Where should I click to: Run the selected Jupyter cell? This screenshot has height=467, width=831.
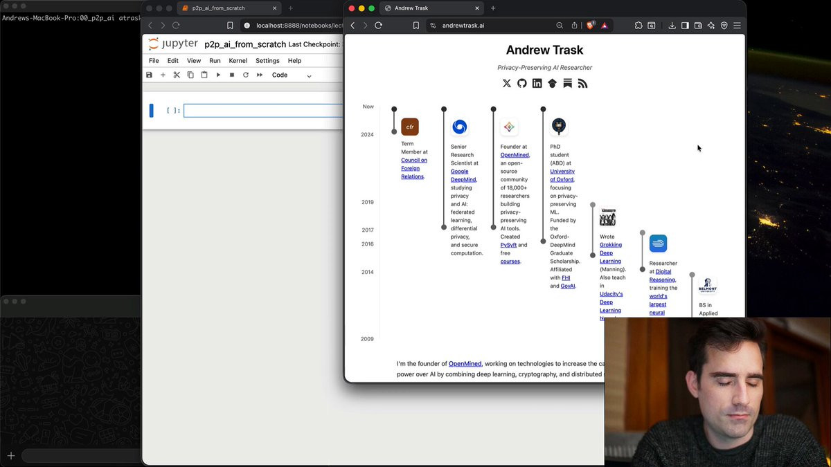(218, 75)
